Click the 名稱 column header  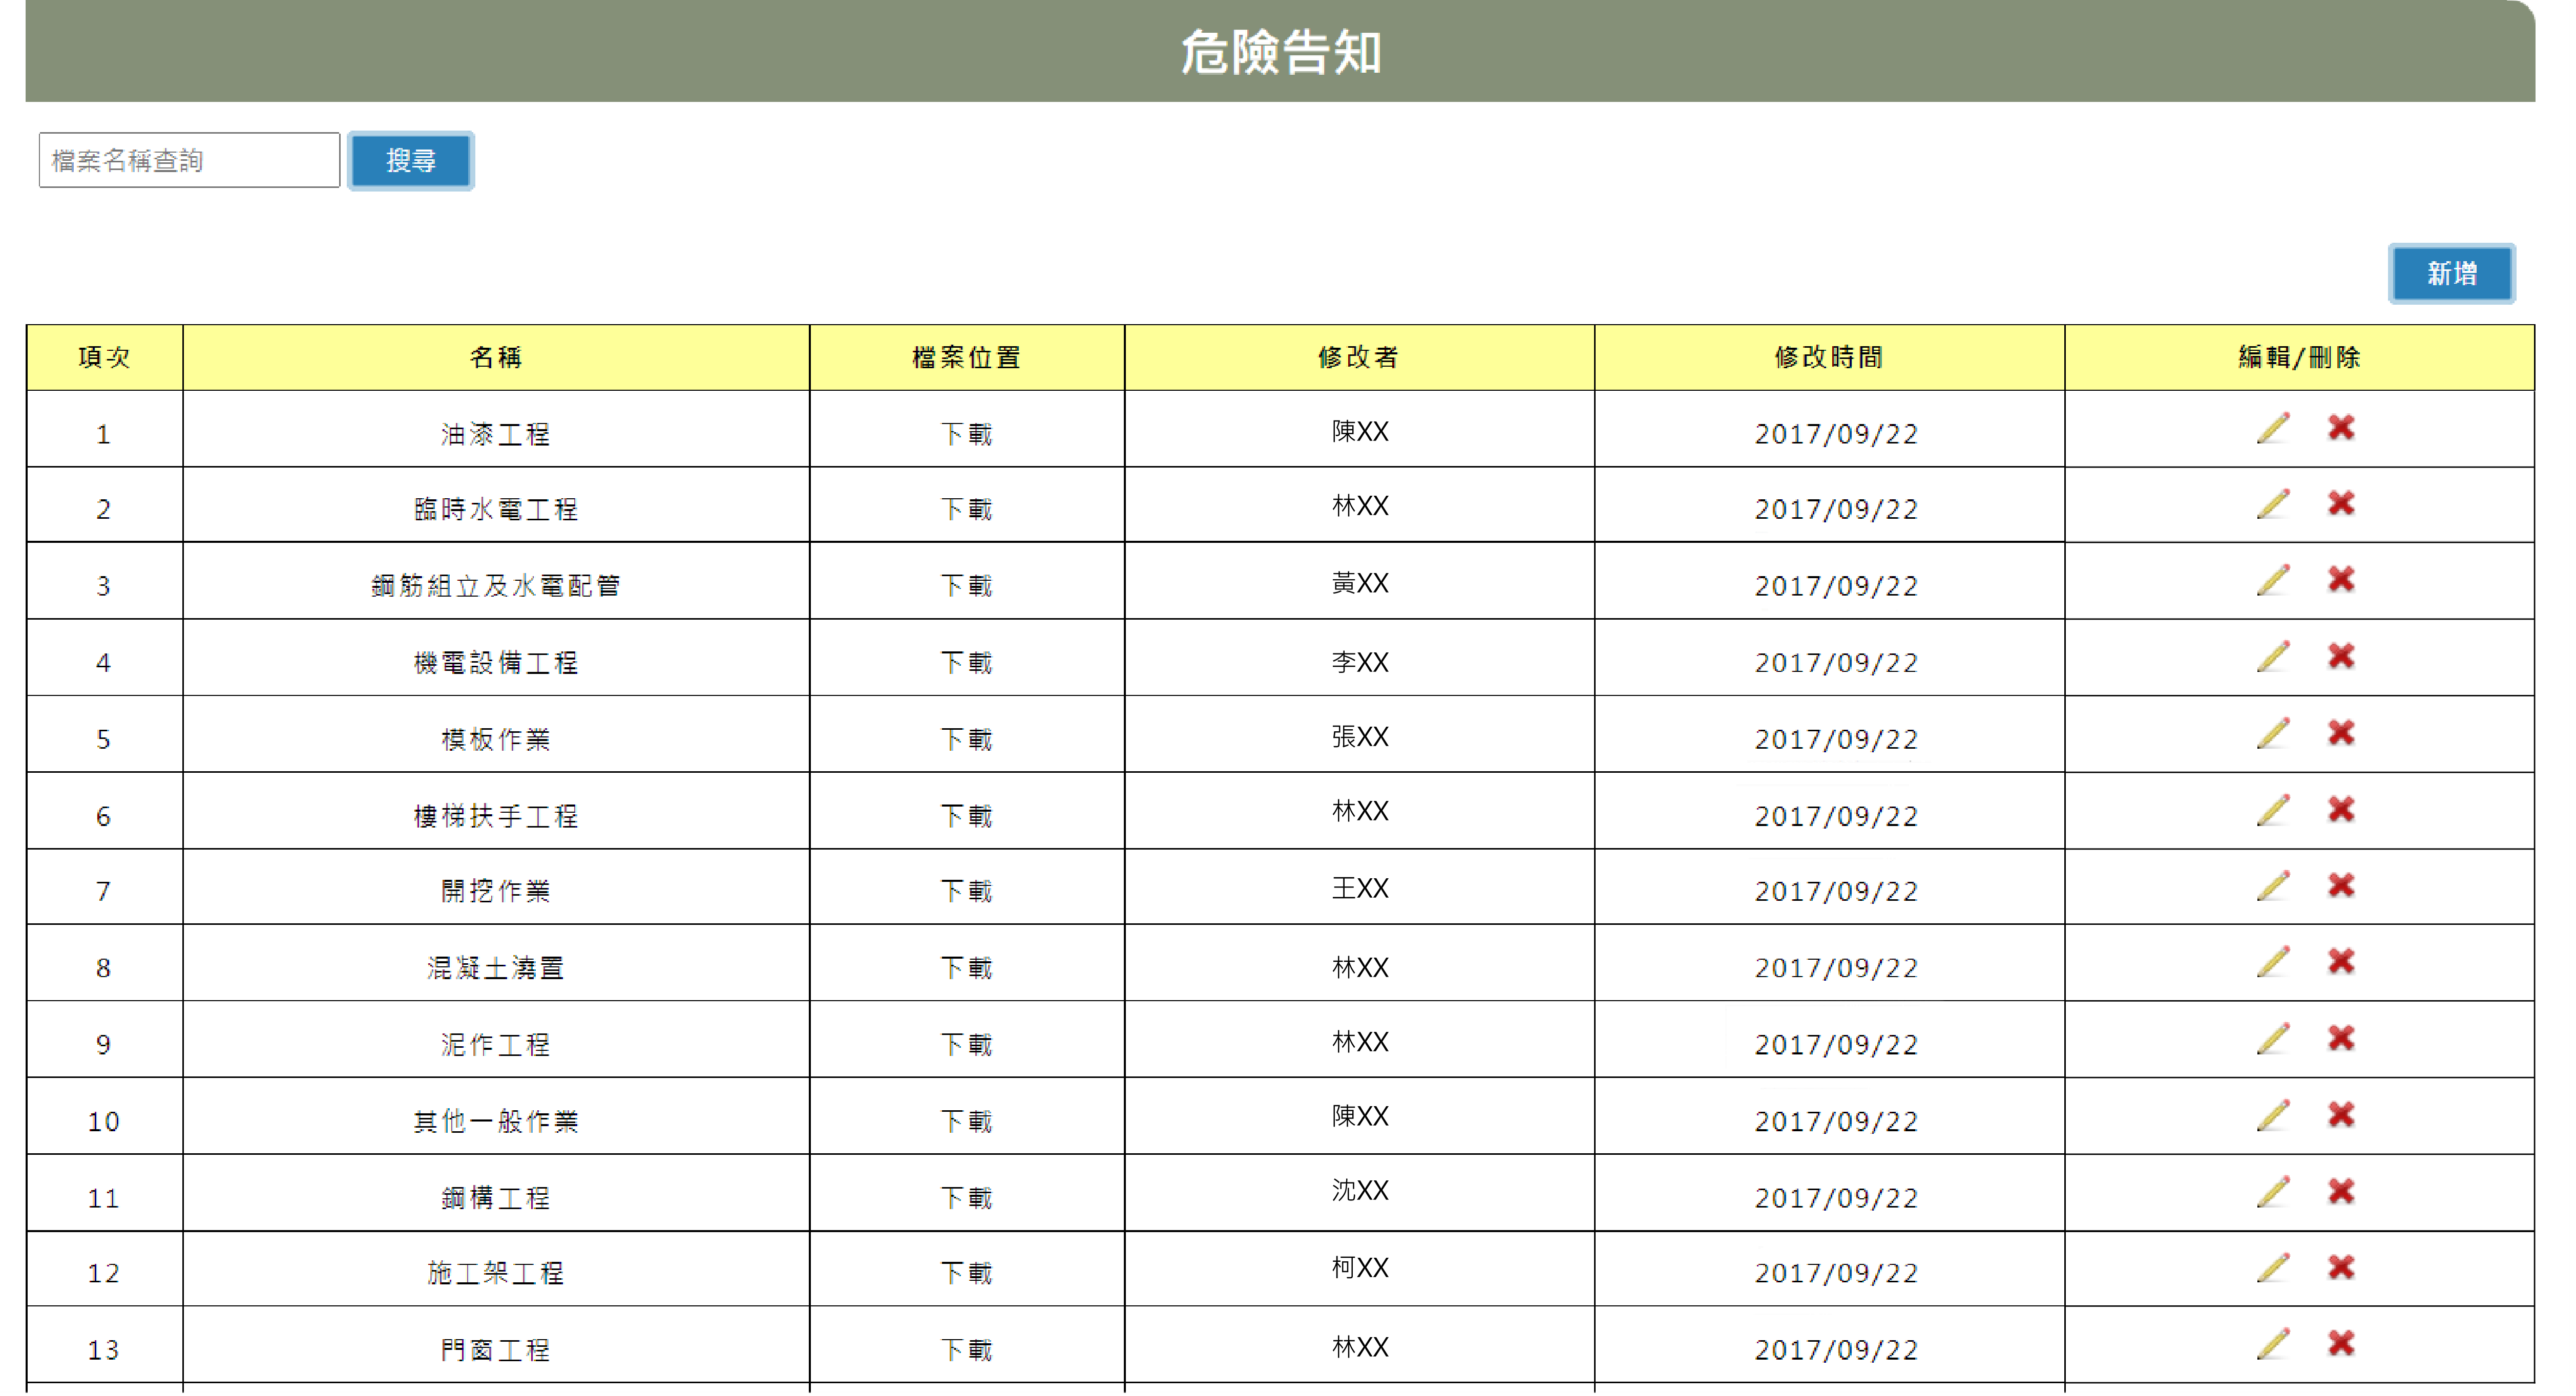[496, 357]
